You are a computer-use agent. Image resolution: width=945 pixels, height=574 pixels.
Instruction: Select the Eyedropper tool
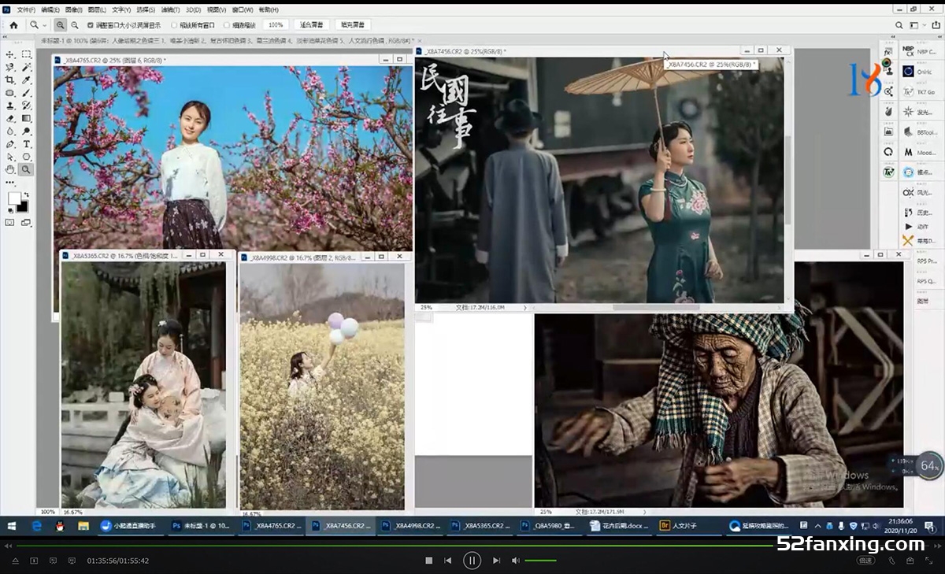coord(27,80)
